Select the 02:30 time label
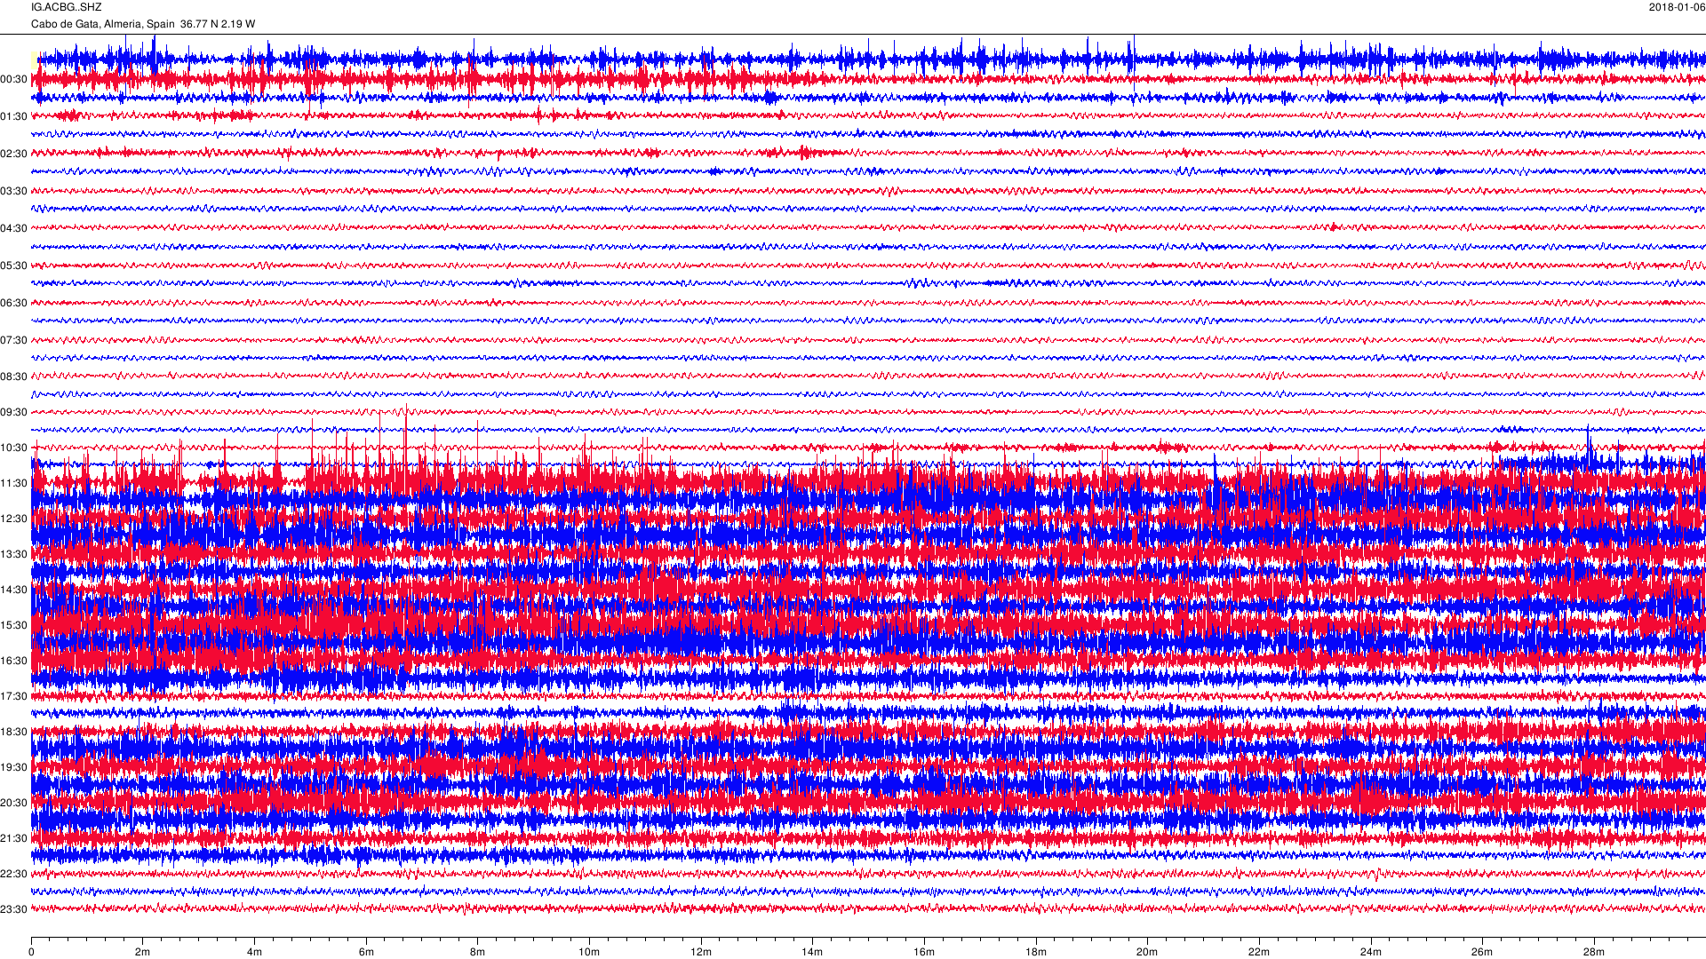This screenshot has width=1706, height=959. 14,155
